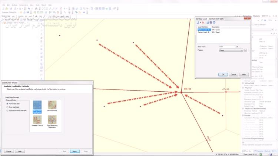
Task: Select Population/land use data radio button
Action: 7,111
